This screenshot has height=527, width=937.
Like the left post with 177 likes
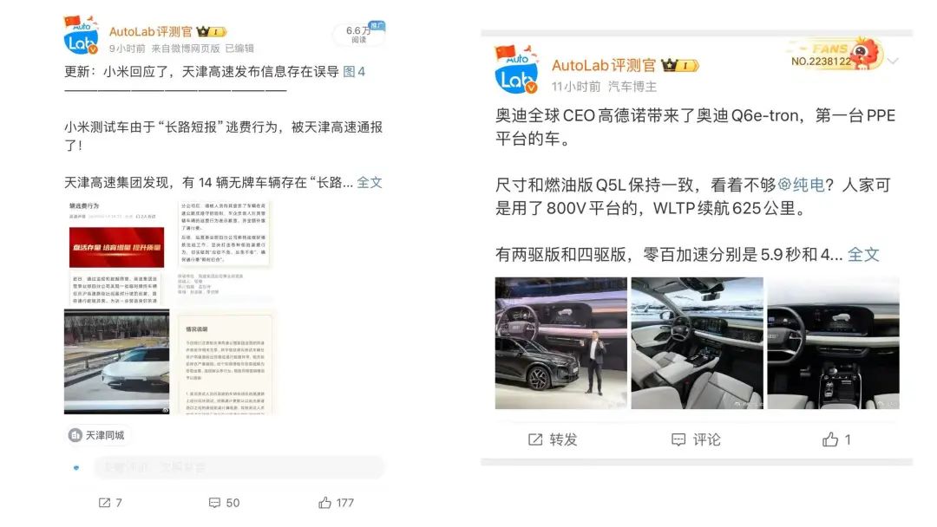[325, 503]
